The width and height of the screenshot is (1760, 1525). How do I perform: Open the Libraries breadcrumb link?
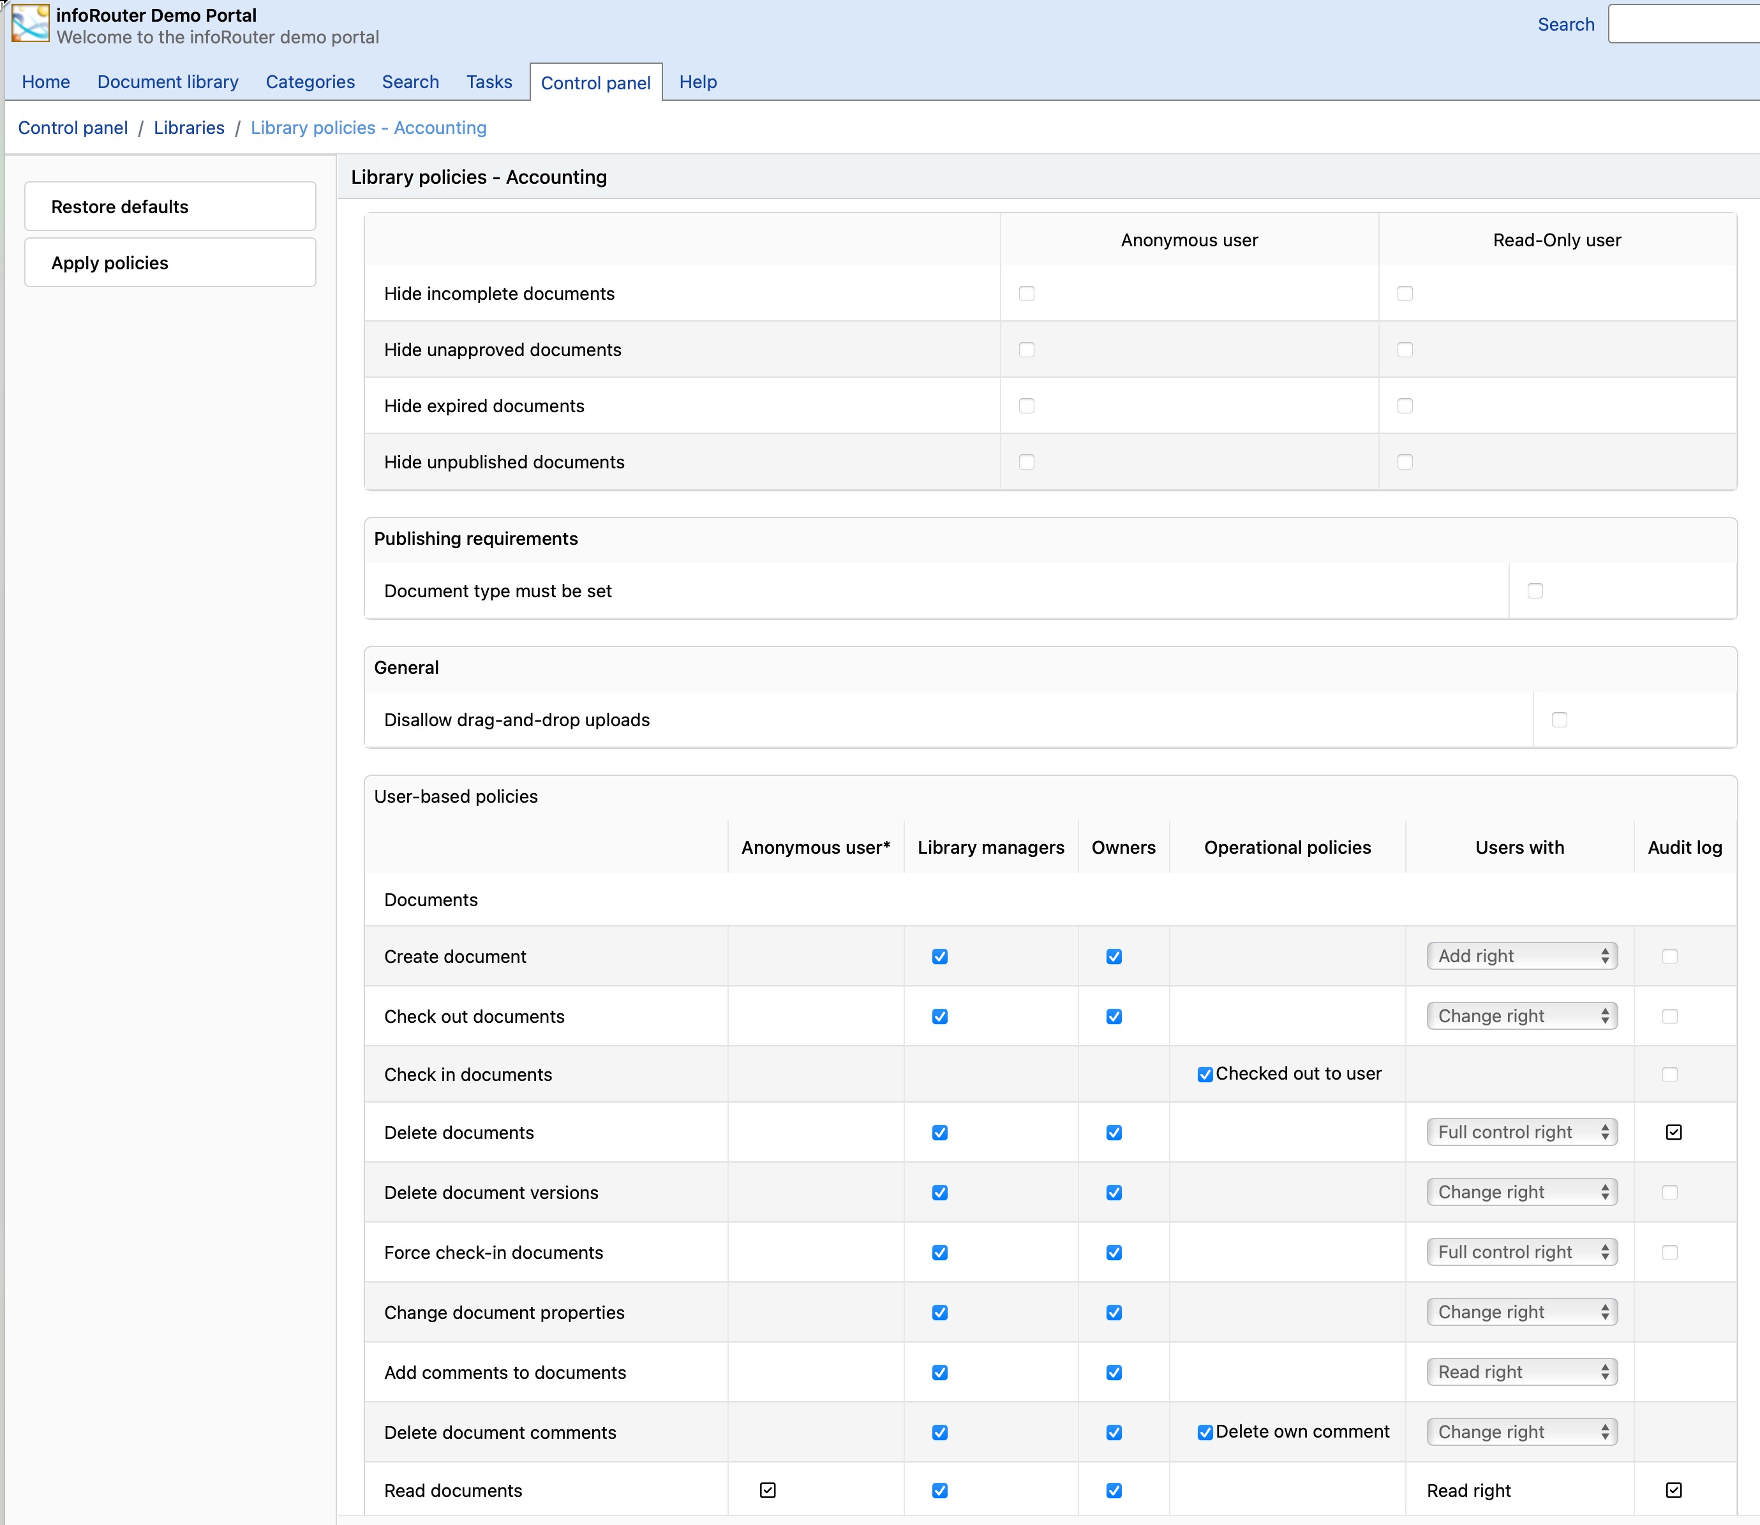point(188,128)
